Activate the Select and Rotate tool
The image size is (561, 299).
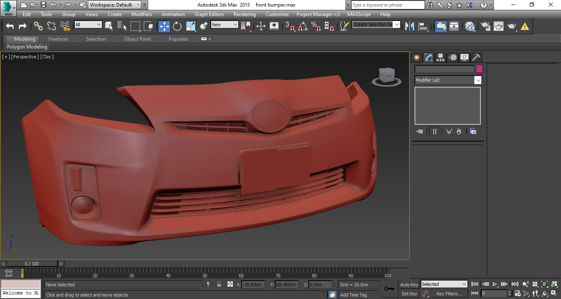click(x=177, y=26)
